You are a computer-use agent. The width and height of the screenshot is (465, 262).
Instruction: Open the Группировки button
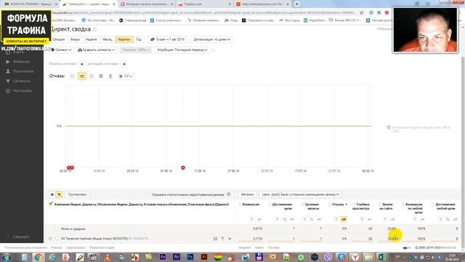pyautogui.click(x=77, y=194)
